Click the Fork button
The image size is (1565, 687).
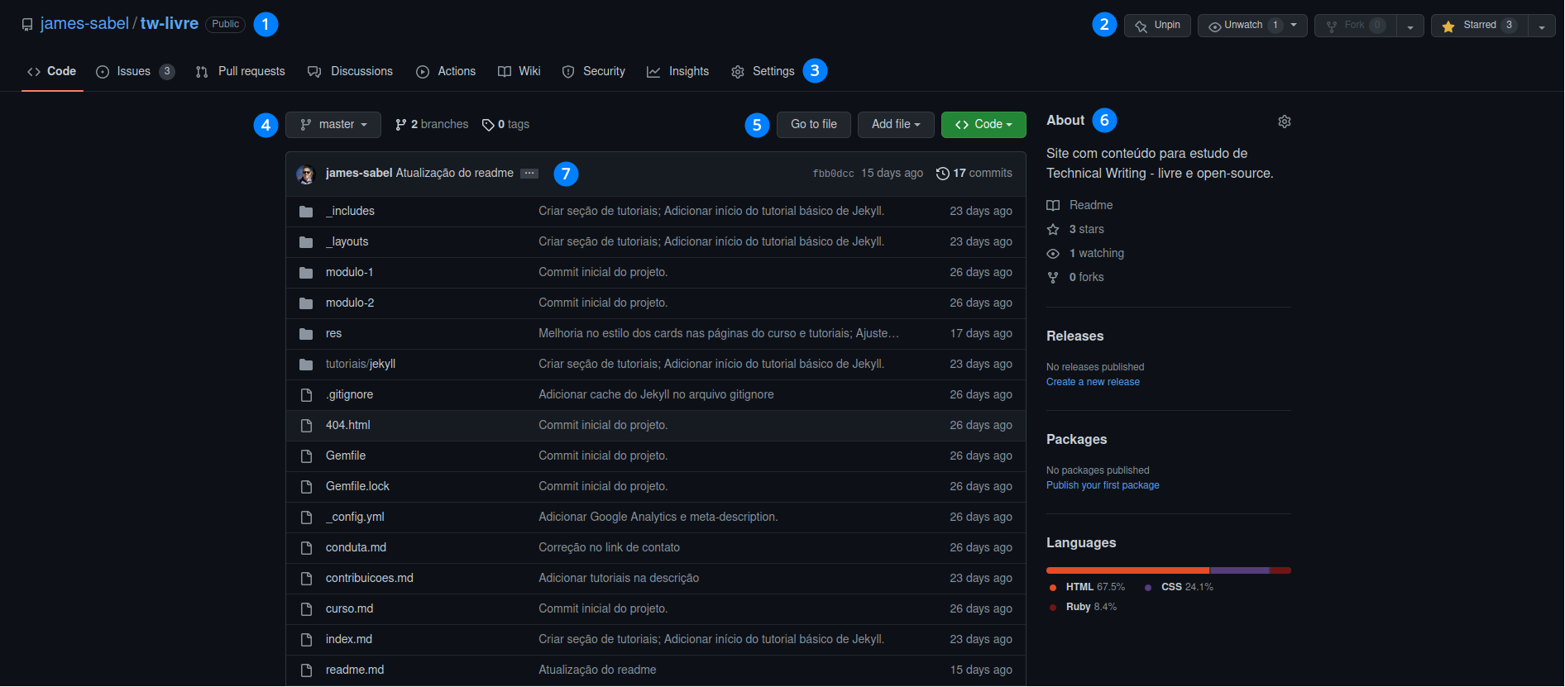1356,26
